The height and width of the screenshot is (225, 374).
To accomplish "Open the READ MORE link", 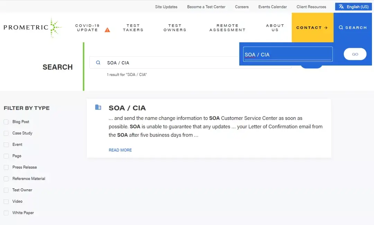I will click(x=120, y=150).
